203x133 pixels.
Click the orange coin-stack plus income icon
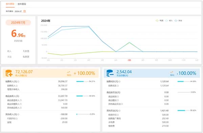click(x=9, y=73)
